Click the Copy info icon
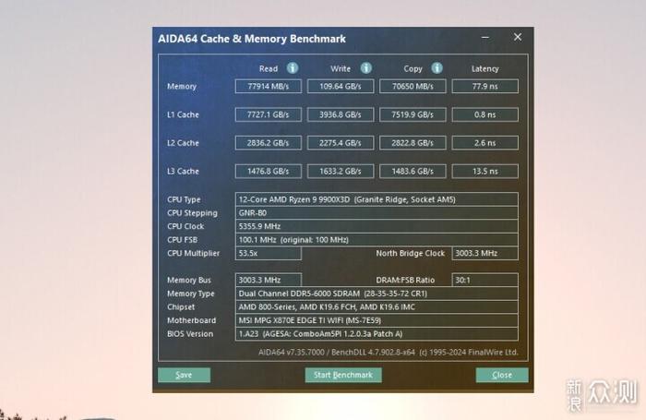The image size is (646, 420). [x=437, y=68]
